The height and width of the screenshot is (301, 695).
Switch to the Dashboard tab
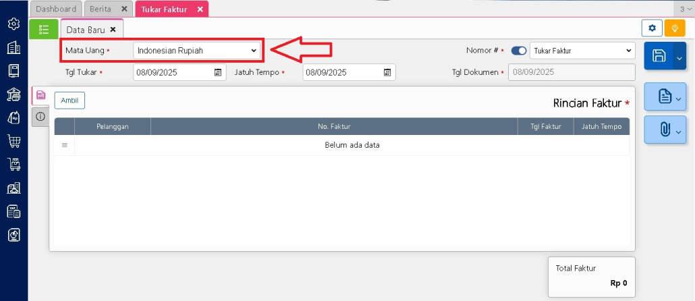click(56, 9)
